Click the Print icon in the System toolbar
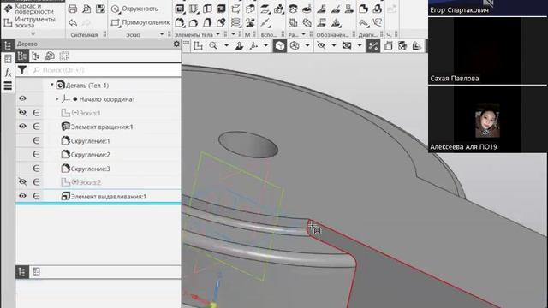This screenshot has height=308, width=548. 72,9
